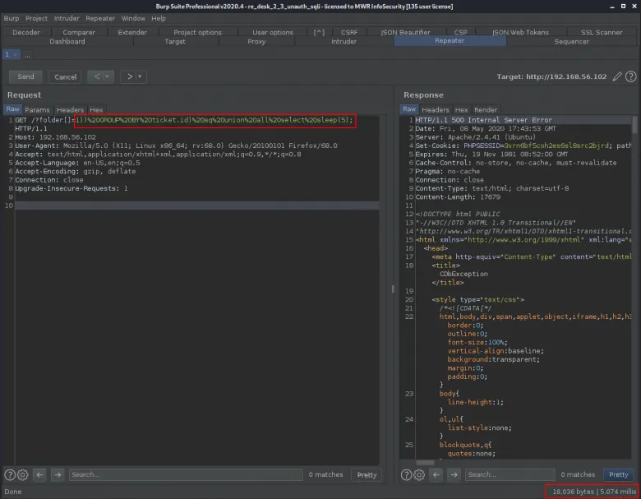Switch to the Proxy tab

click(256, 41)
